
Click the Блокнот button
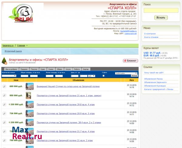[130, 61]
